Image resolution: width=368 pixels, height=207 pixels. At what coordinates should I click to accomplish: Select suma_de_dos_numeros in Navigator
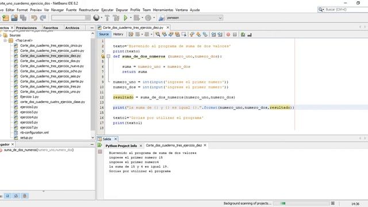tap(39, 149)
